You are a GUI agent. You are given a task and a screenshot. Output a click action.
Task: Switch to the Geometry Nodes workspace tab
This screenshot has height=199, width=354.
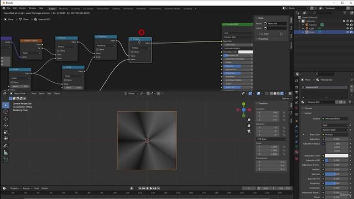[172, 9]
